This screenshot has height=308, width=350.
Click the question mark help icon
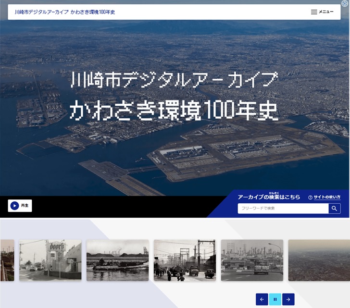310,197
